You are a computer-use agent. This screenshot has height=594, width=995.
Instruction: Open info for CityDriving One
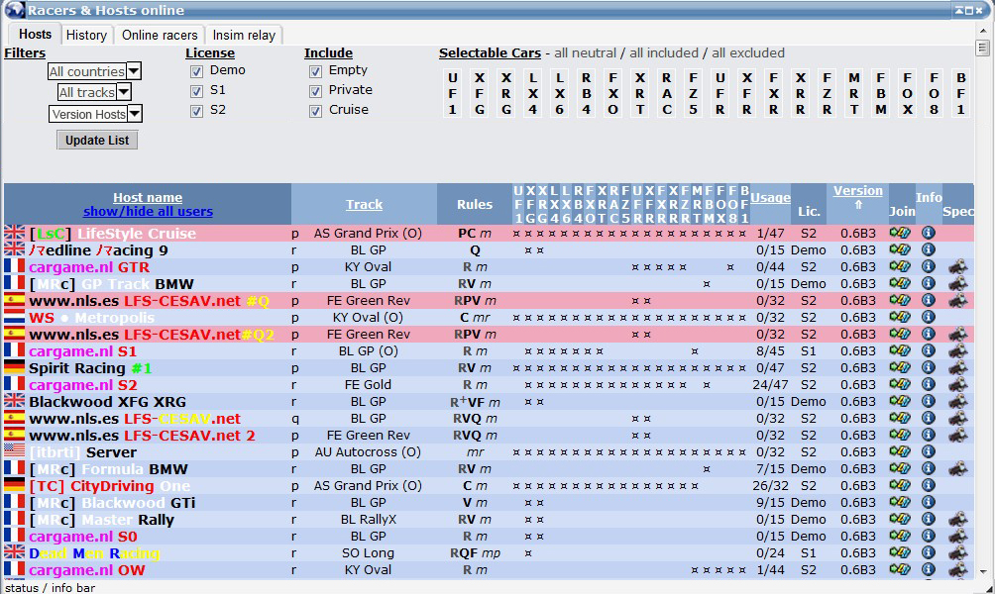(929, 486)
